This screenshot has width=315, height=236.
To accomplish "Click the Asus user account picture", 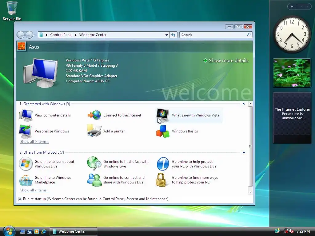I will tap(22, 46).
